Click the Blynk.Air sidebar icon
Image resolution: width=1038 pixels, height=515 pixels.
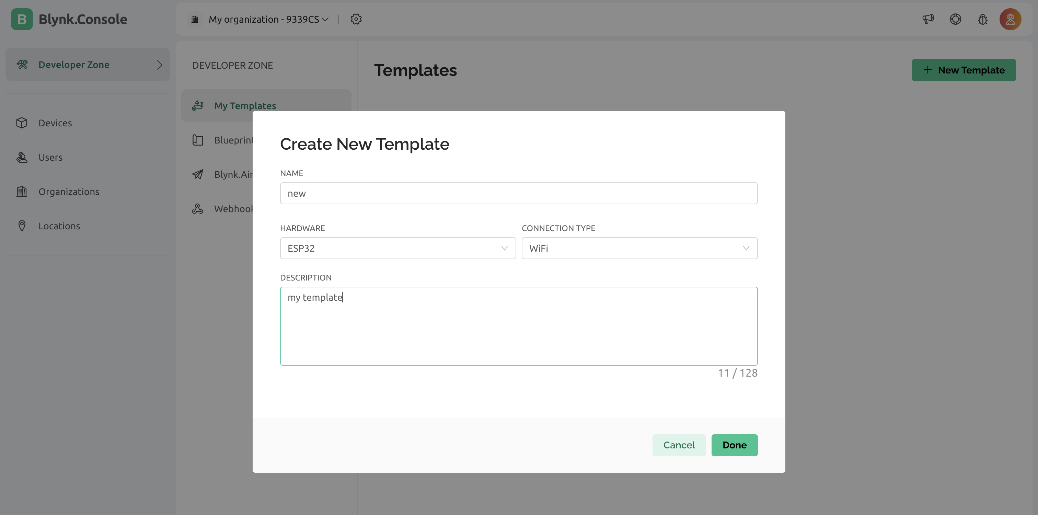click(x=197, y=174)
